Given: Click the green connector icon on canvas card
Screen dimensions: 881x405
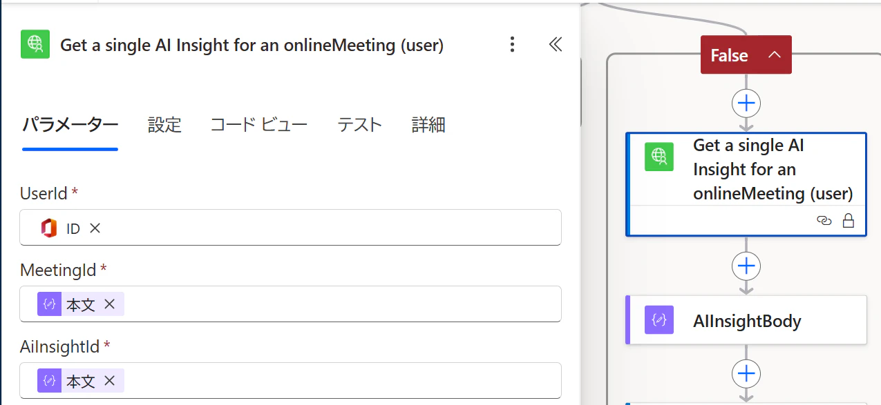Looking at the screenshot, I should (x=659, y=156).
